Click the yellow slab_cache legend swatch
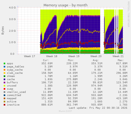 [4, 73]
